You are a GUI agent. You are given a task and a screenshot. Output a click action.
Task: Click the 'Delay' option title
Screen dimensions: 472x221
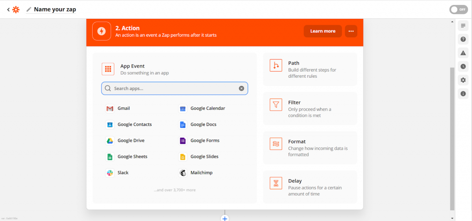click(x=295, y=181)
